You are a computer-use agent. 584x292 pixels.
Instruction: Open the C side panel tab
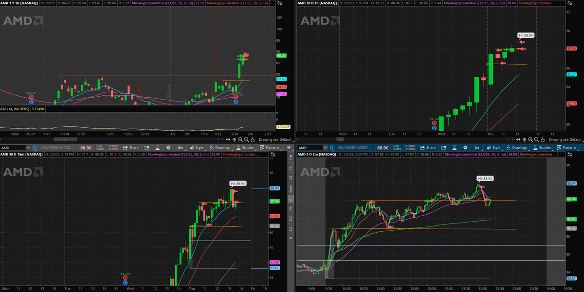coord(291,198)
